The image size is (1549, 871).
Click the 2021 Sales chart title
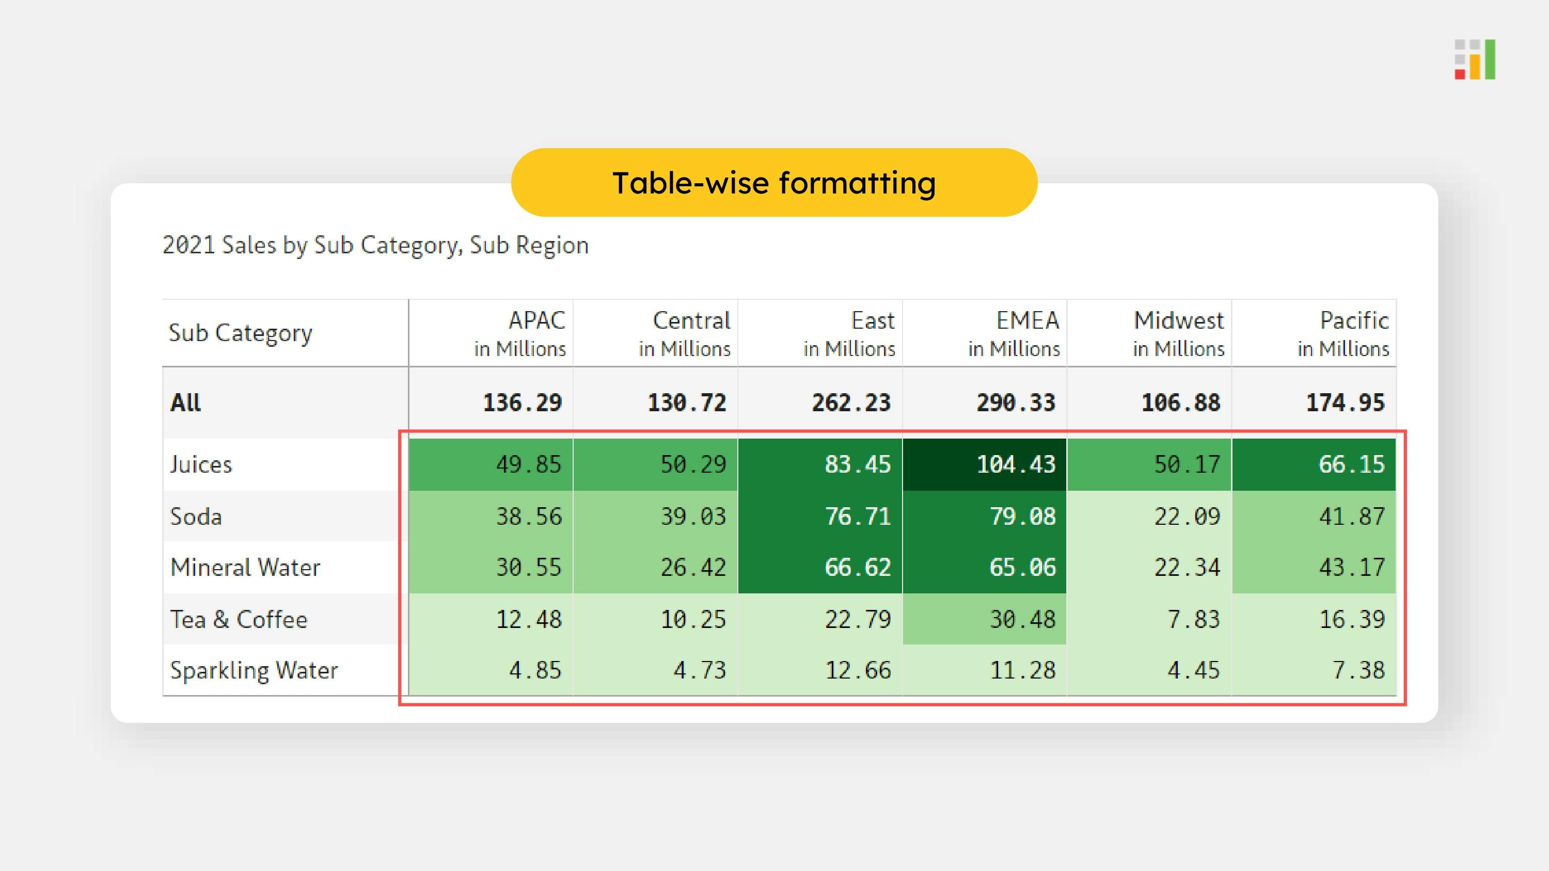[x=375, y=245]
